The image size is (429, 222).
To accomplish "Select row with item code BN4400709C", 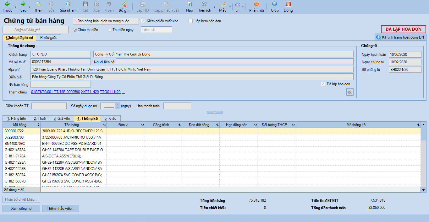I will 212,143.
